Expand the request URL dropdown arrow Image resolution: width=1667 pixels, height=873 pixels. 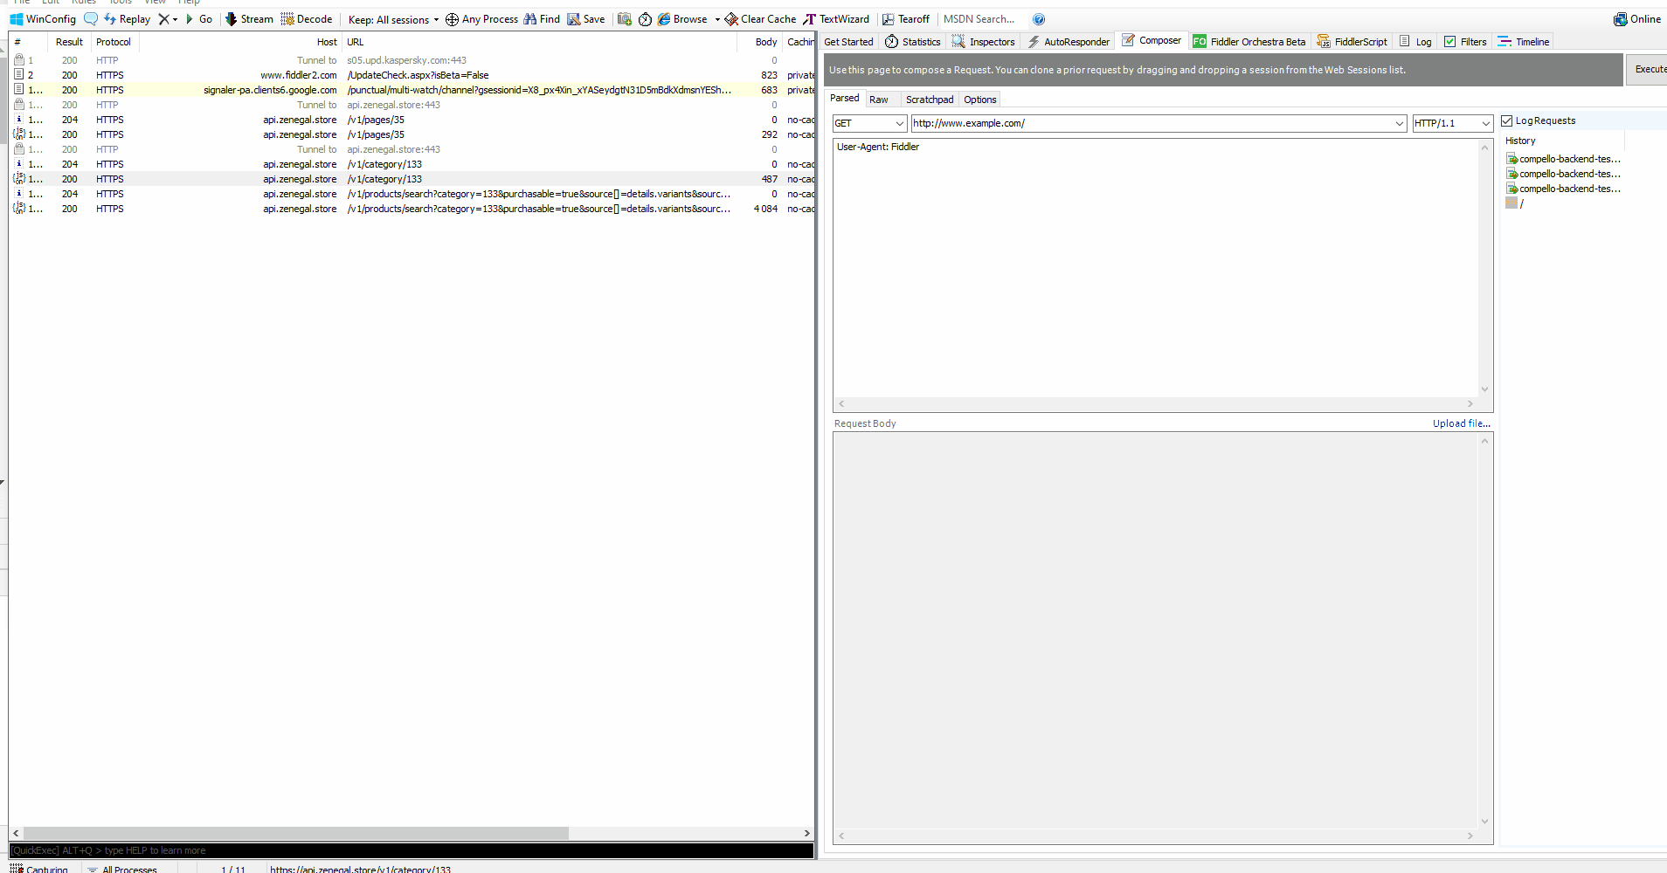click(1399, 124)
